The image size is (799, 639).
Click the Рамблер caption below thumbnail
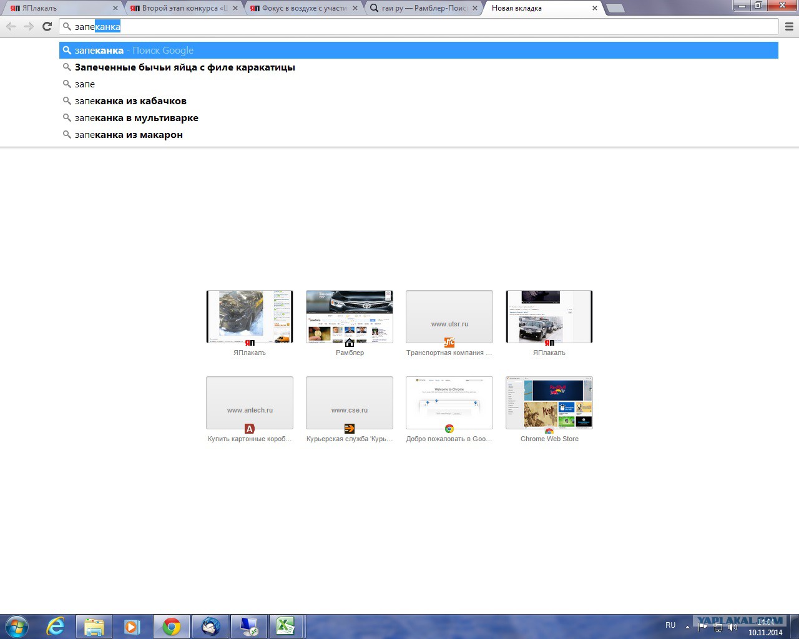(350, 353)
